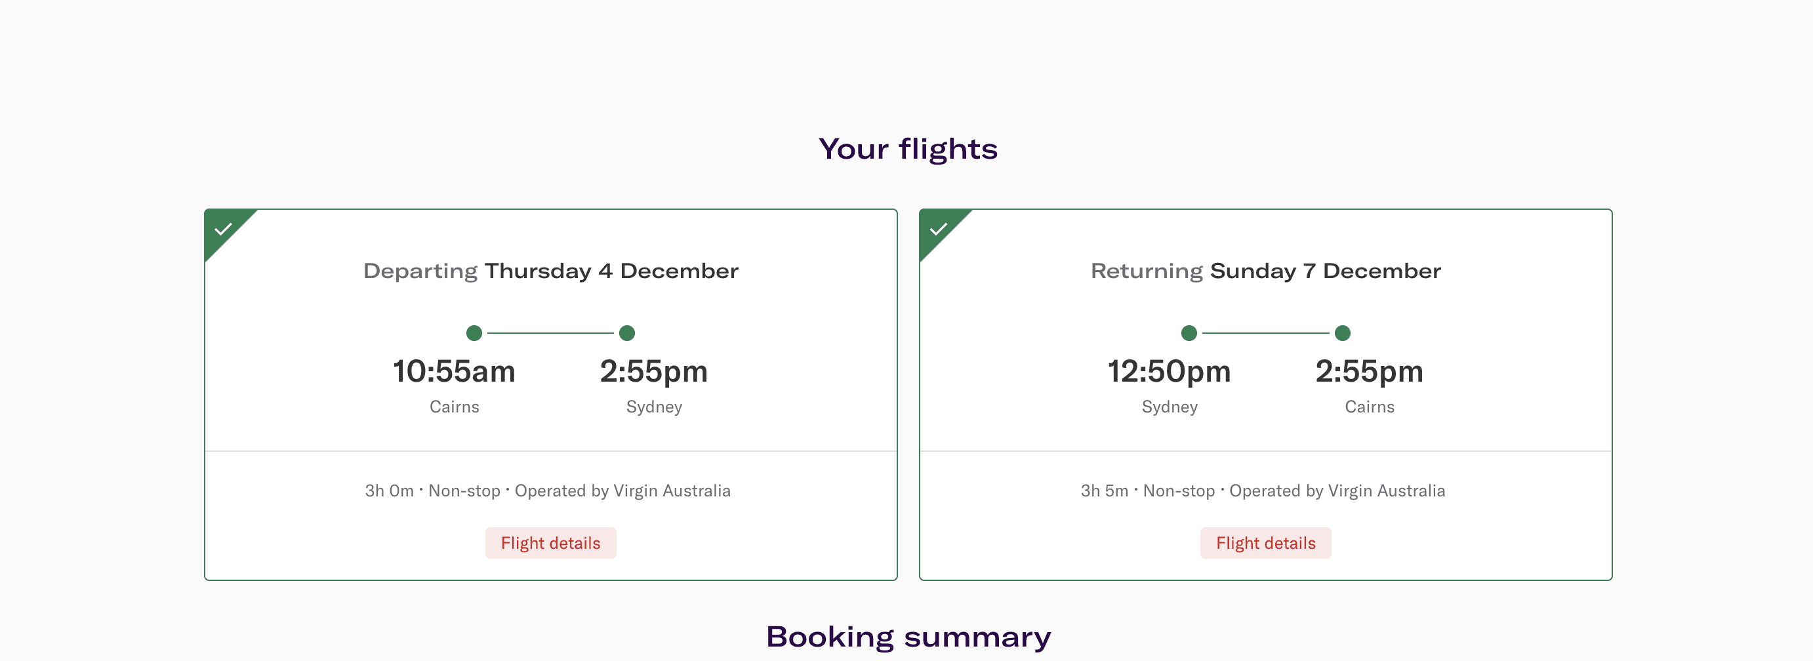Click the returning flight checkmark icon
Screen dimensions: 1813x661
click(938, 230)
